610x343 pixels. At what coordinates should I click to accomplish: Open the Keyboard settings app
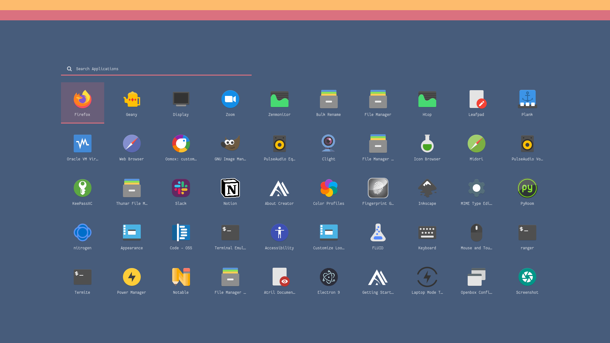427,236
